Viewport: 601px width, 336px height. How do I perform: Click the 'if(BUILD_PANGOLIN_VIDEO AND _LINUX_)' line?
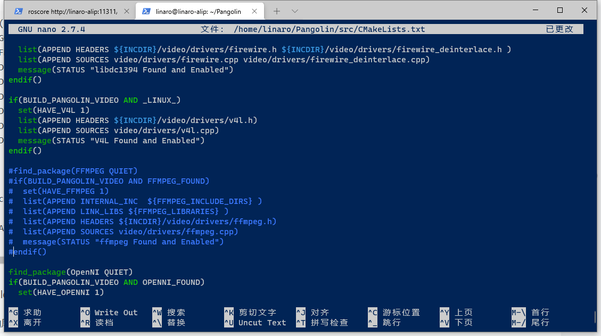tap(94, 100)
